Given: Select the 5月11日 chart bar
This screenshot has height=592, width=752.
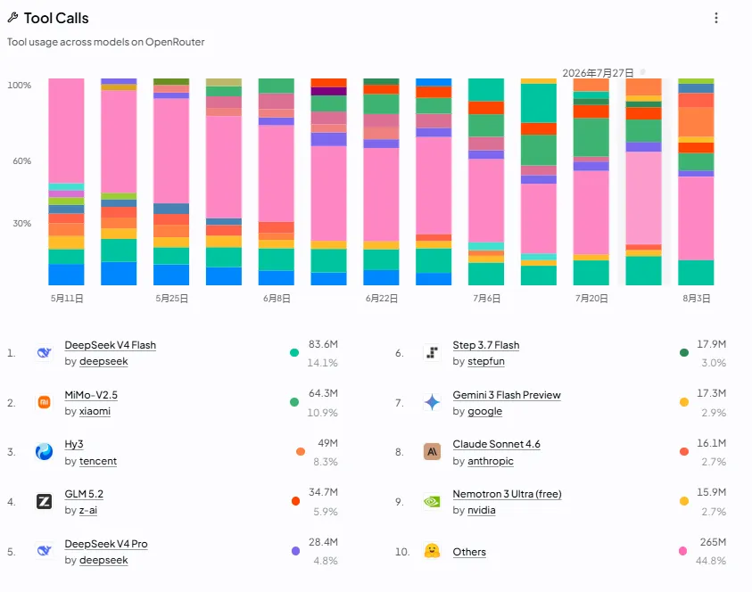Looking at the screenshot, I should (x=66, y=182).
